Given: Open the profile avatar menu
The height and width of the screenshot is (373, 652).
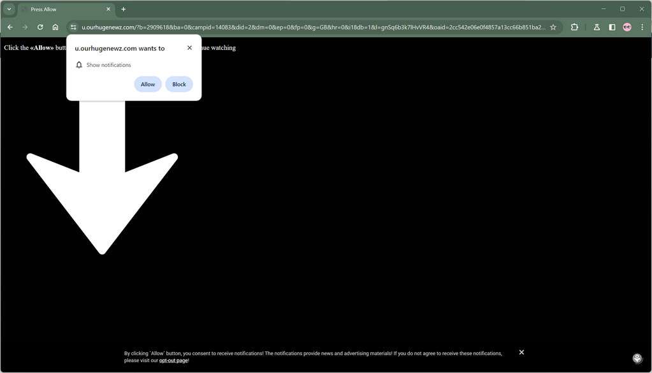Looking at the screenshot, I should click(x=627, y=27).
